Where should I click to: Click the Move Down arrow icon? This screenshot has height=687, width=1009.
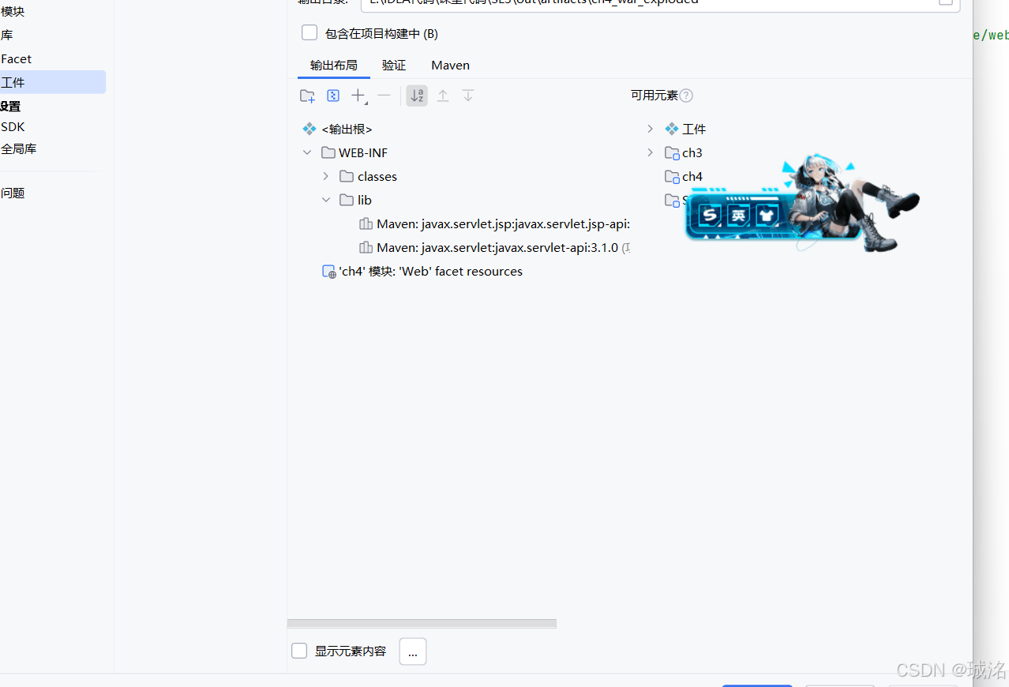(468, 96)
